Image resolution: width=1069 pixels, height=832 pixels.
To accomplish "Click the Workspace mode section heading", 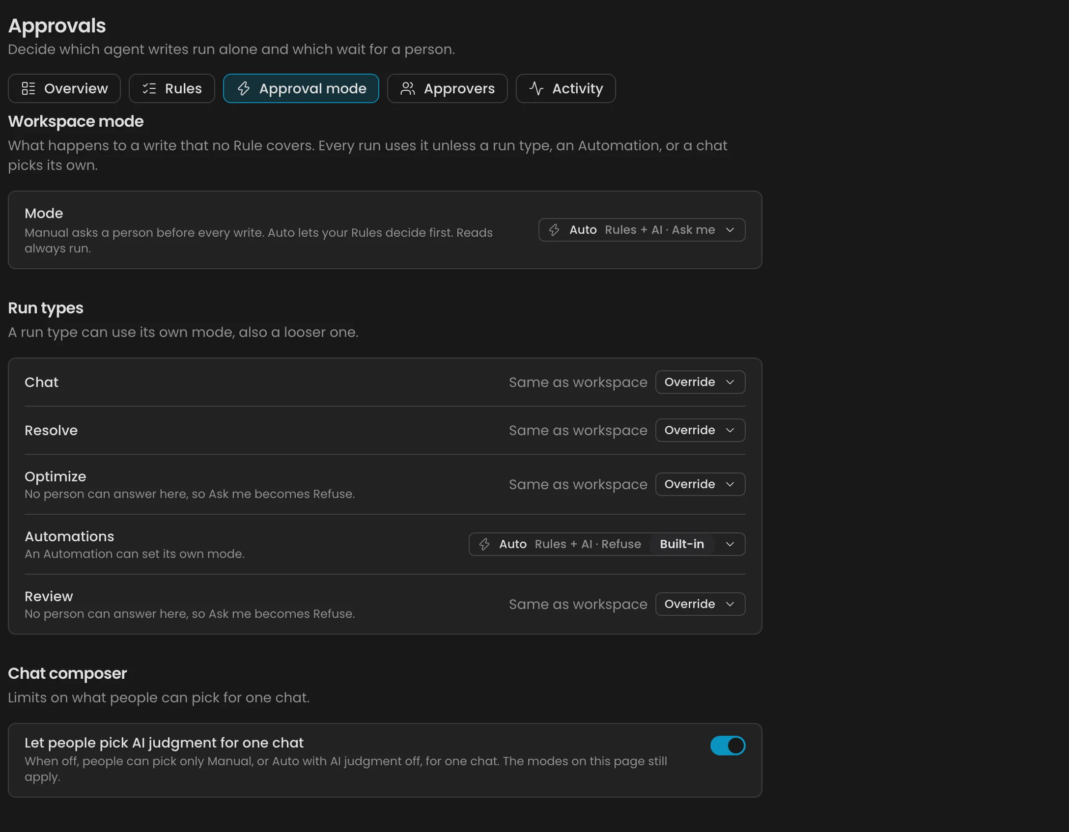I will click(76, 121).
